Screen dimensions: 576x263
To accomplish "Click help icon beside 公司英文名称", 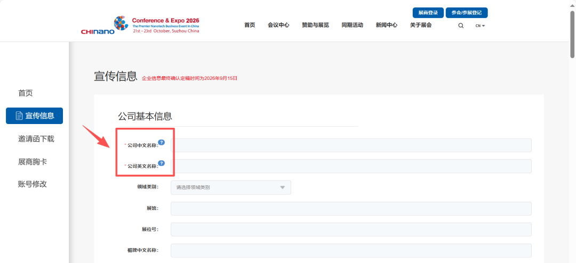I will pyautogui.click(x=162, y=163).
